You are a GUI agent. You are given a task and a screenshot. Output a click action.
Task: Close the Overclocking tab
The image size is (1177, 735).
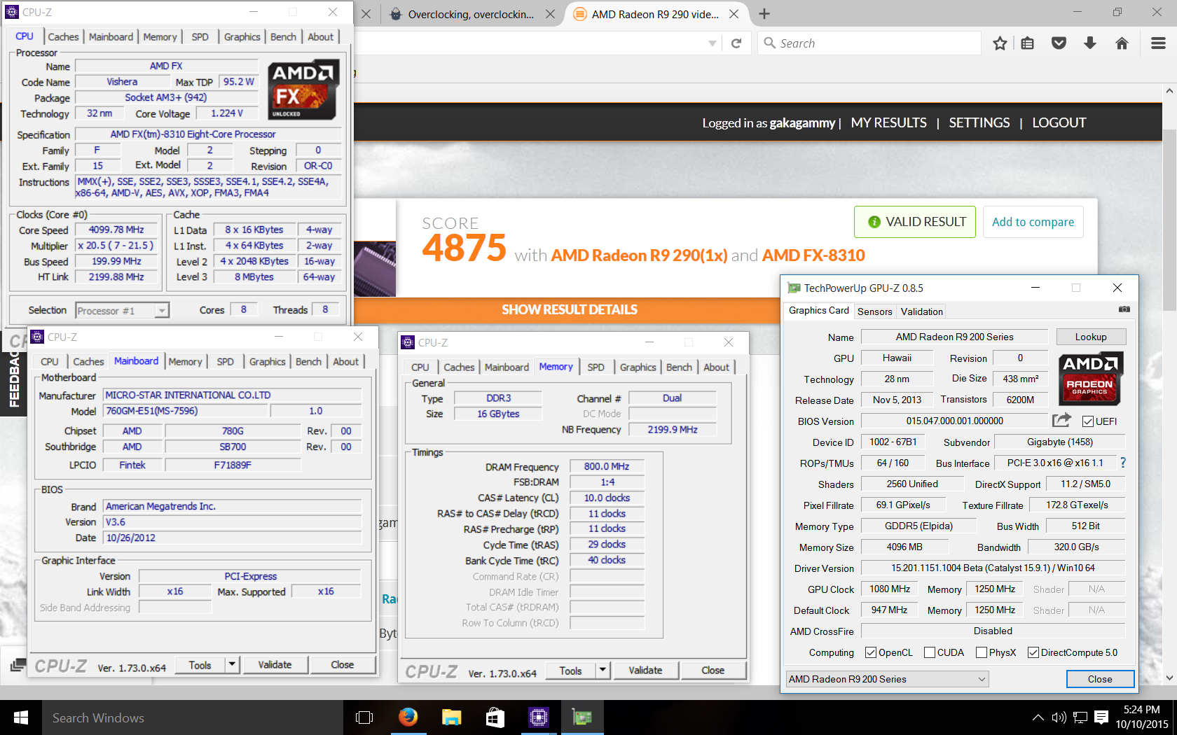pyautogui.click(x=551, y=14)
